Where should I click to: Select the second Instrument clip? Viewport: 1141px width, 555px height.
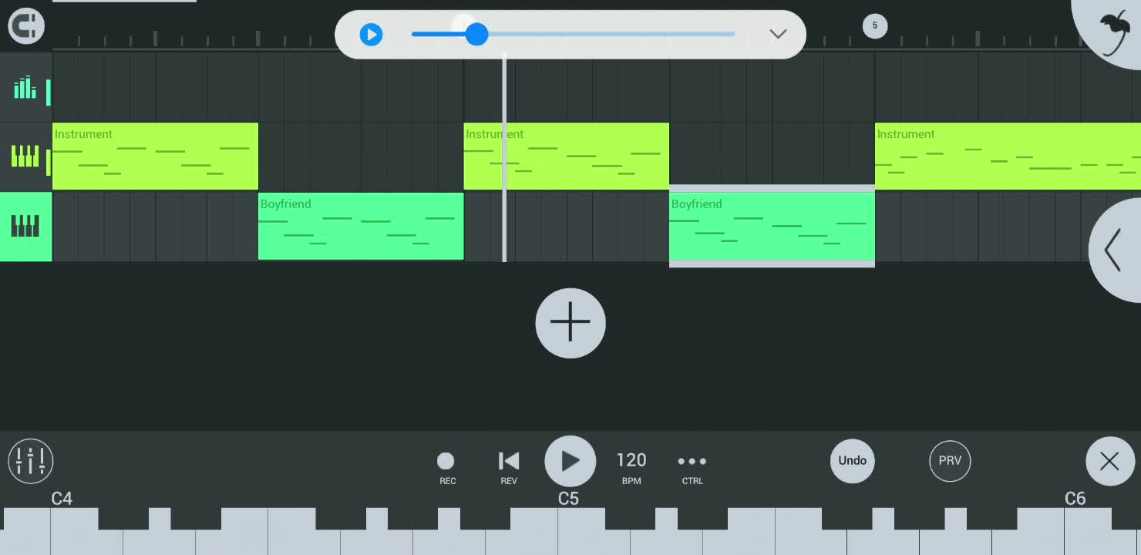pos(566,156)
